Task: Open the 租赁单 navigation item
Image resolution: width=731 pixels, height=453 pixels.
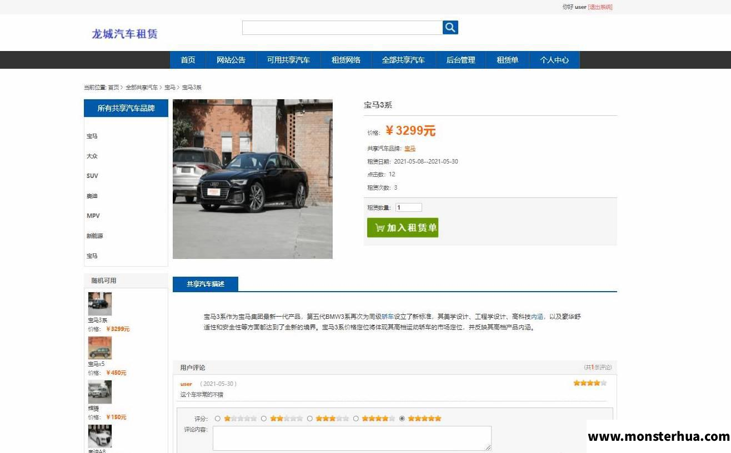Action: pos(507,60)
